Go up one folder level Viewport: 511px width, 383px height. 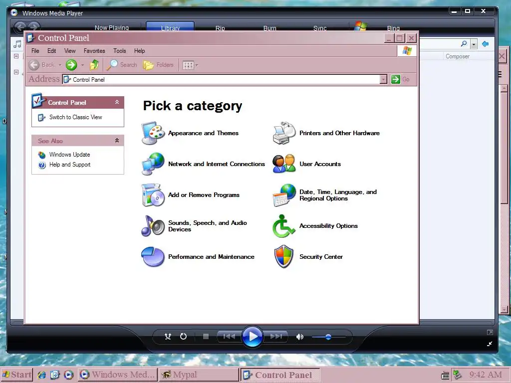pos(94,65)
